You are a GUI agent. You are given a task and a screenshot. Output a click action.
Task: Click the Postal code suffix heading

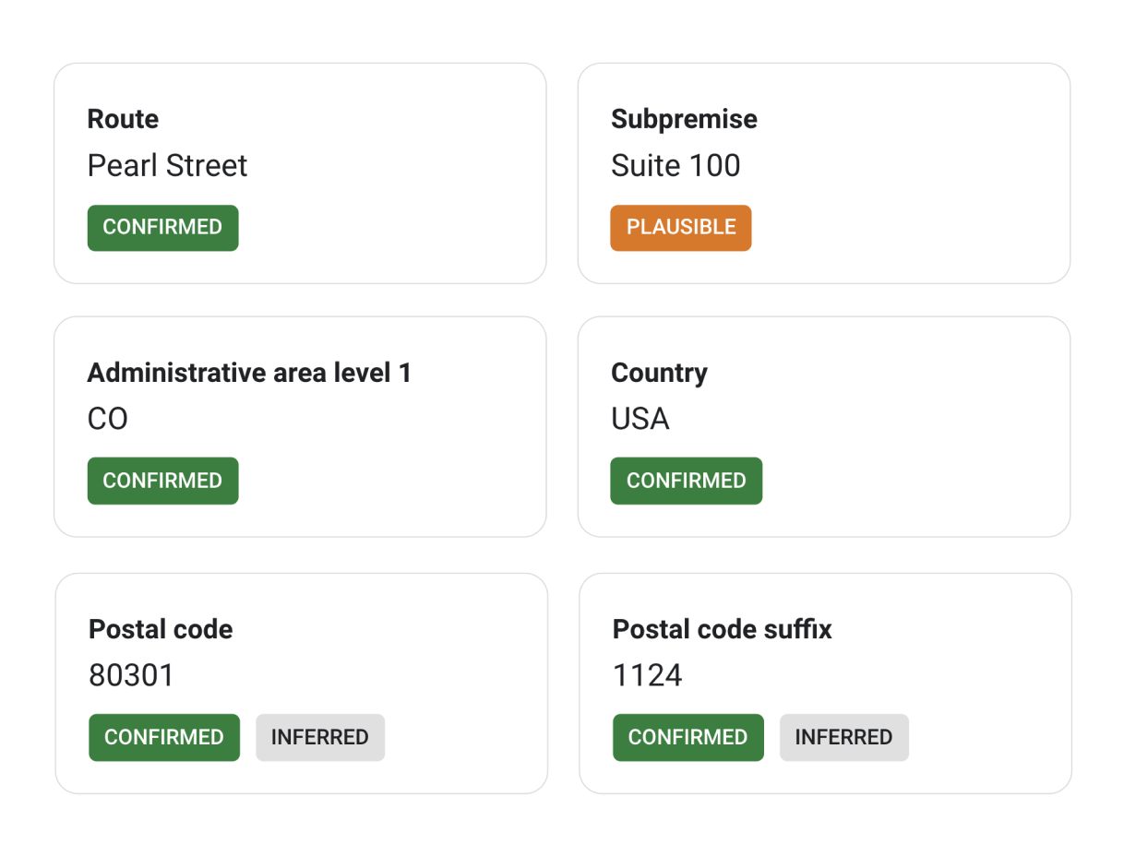click(x=722, y=629)
